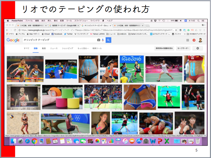Image resolution: width=211 pixels, height=158 pixels.
Task: Select the 動画 search tab
Action: (44, 49)
